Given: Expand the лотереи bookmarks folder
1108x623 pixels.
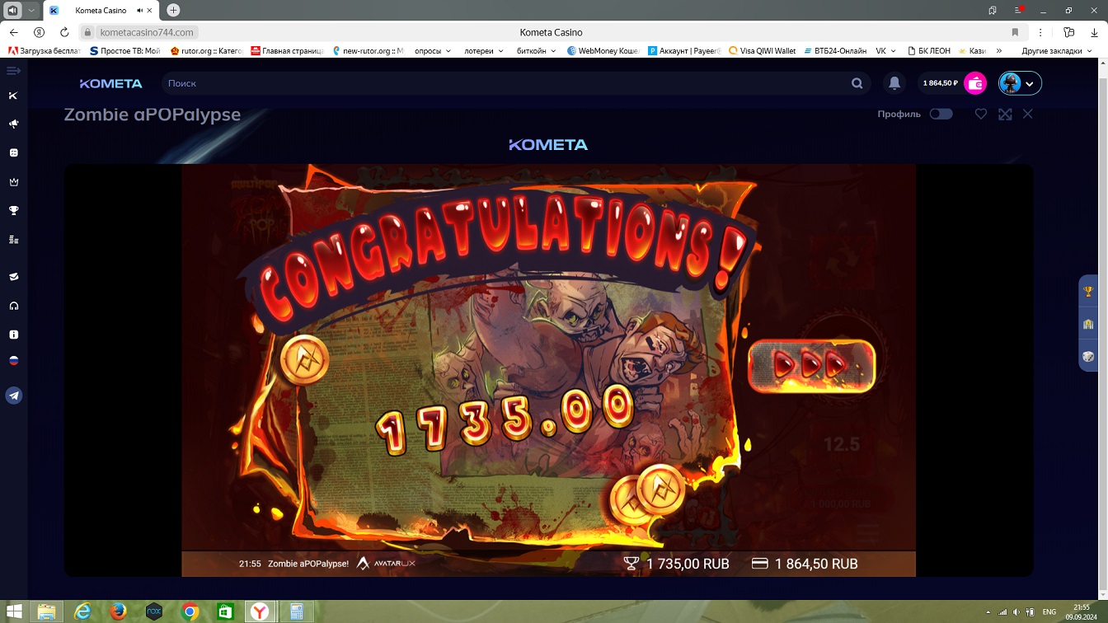Looking at the screenshot, I should tap(484, 51).
